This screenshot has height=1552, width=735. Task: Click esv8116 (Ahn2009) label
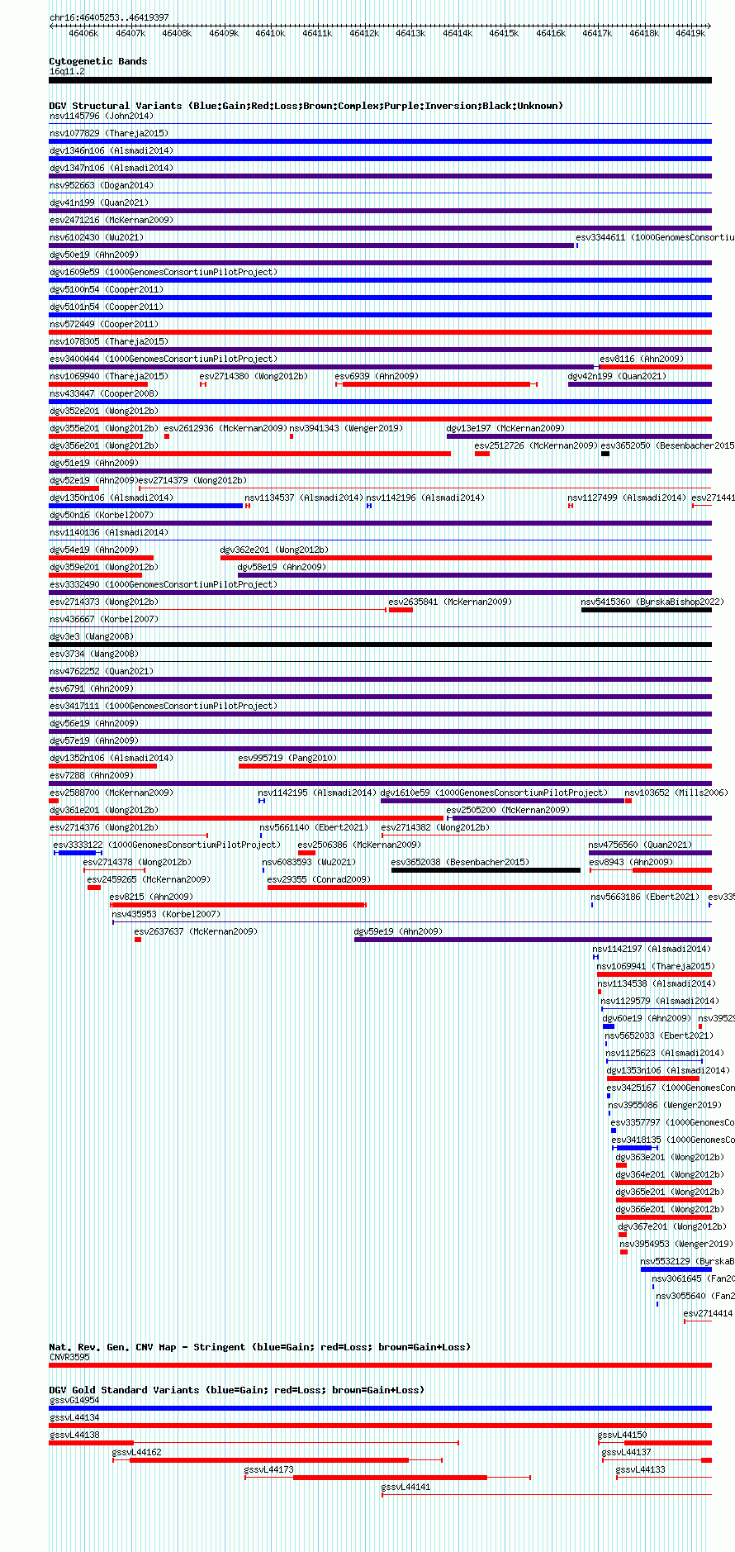point(642,359)
